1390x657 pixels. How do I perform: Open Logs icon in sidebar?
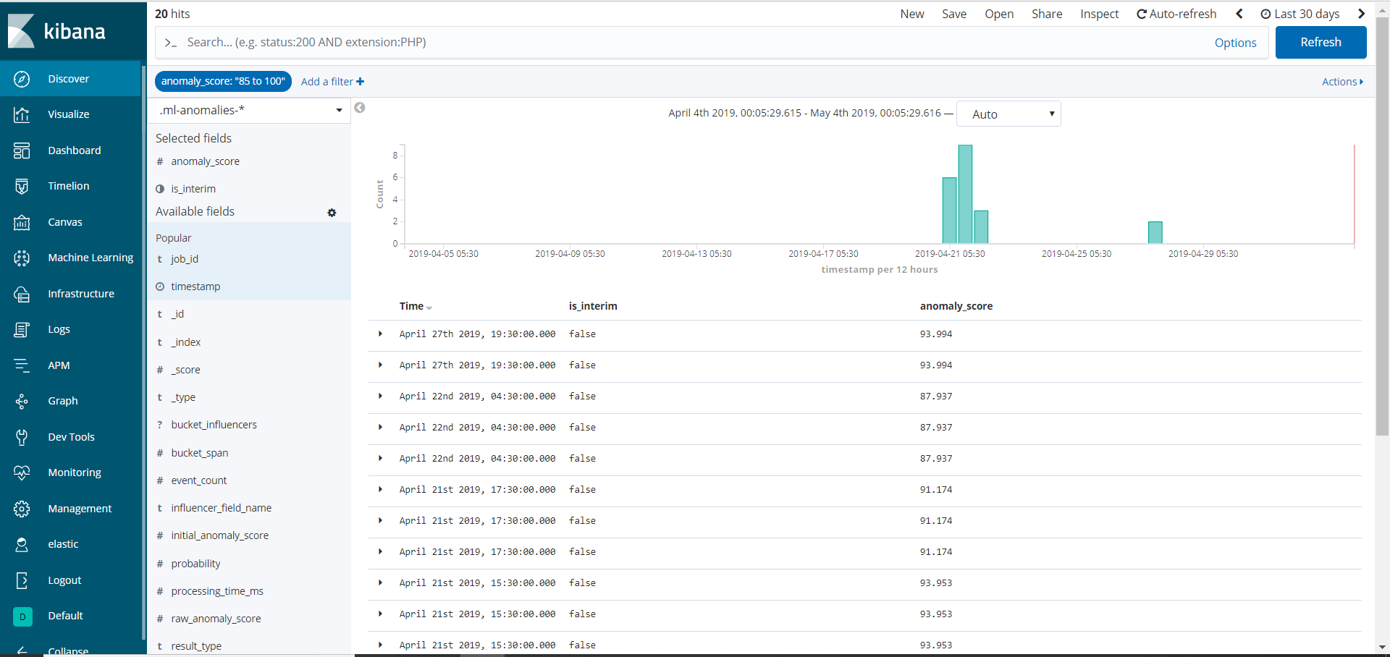click(22, 329)
